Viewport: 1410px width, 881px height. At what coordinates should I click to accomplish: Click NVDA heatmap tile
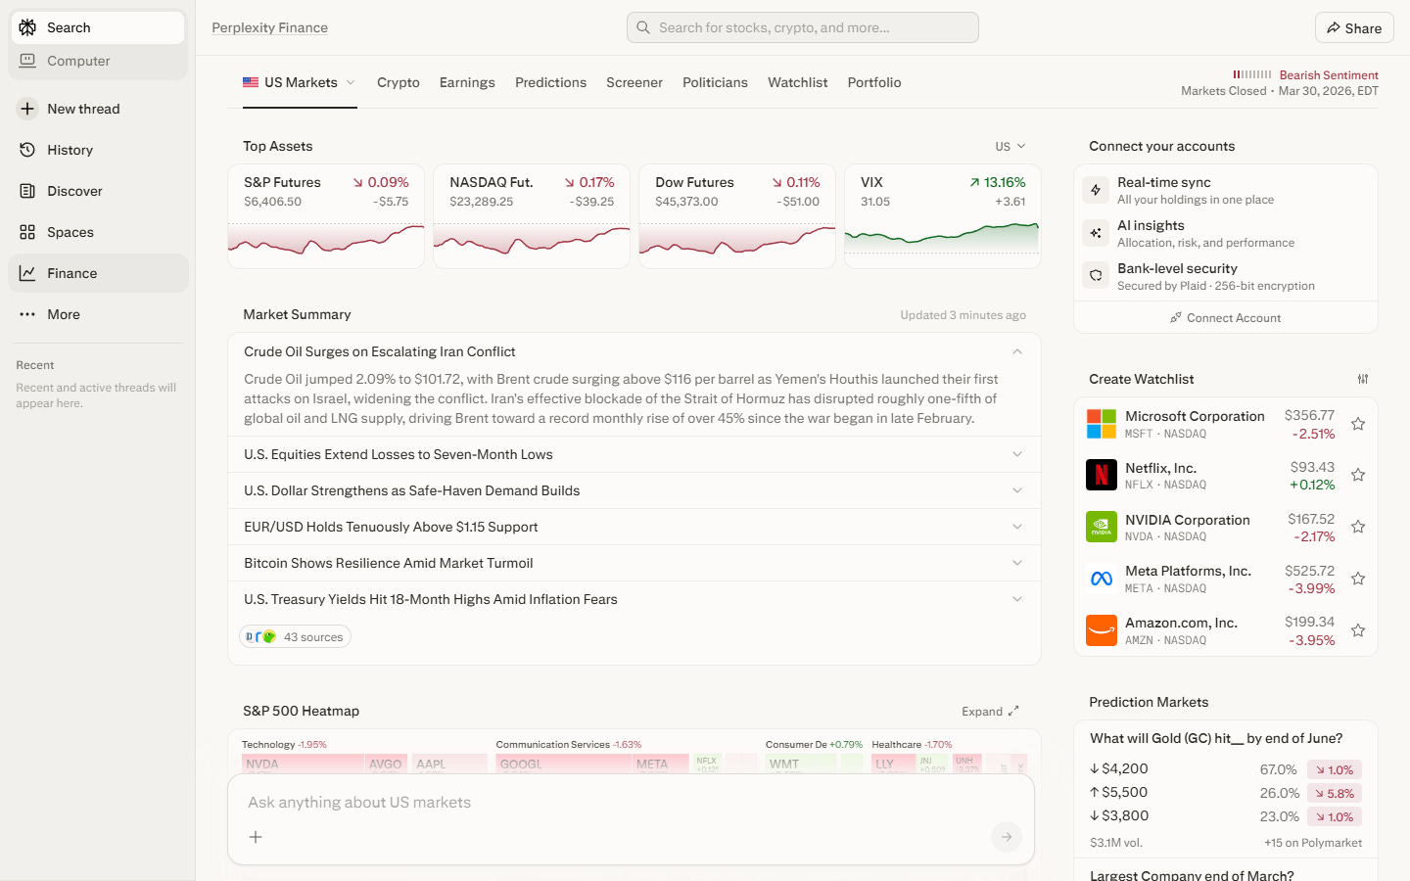(303, 764)
